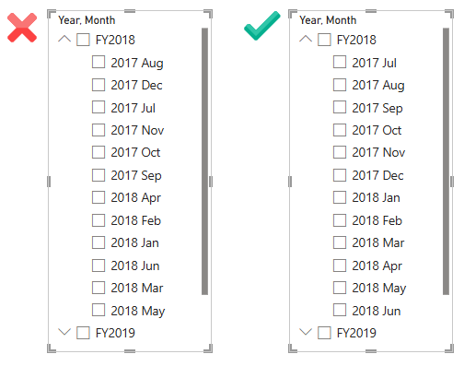Check 2017 Jul box in right slicer
This screenshot has height=366, width=464.
pos(340,62)
